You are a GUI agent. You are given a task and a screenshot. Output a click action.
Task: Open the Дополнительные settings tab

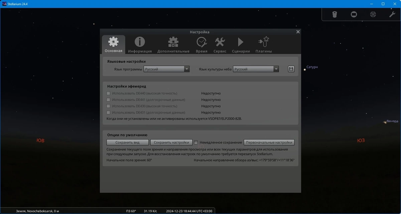(173, 45)
